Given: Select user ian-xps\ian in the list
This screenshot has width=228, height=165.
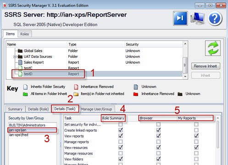Looking at the screenshot, I should coord(32,130).
